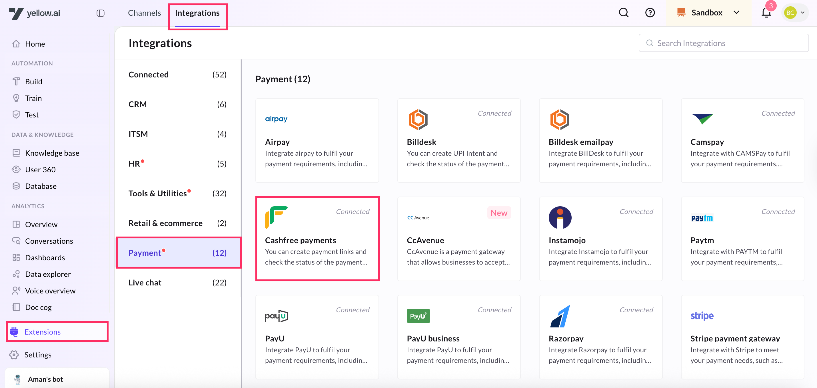Click the Razorpay logo icon

(x=560, y=316)
